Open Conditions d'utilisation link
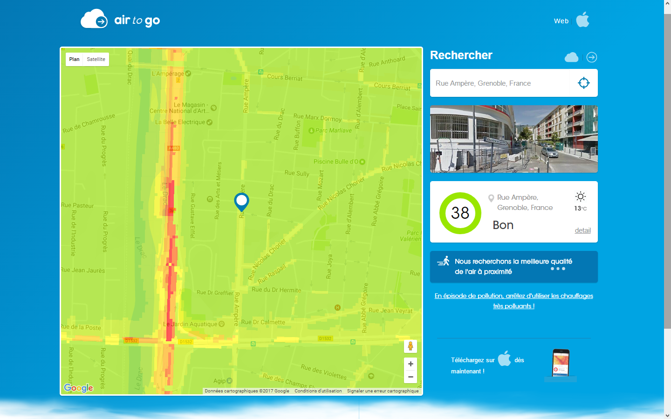 318,391
